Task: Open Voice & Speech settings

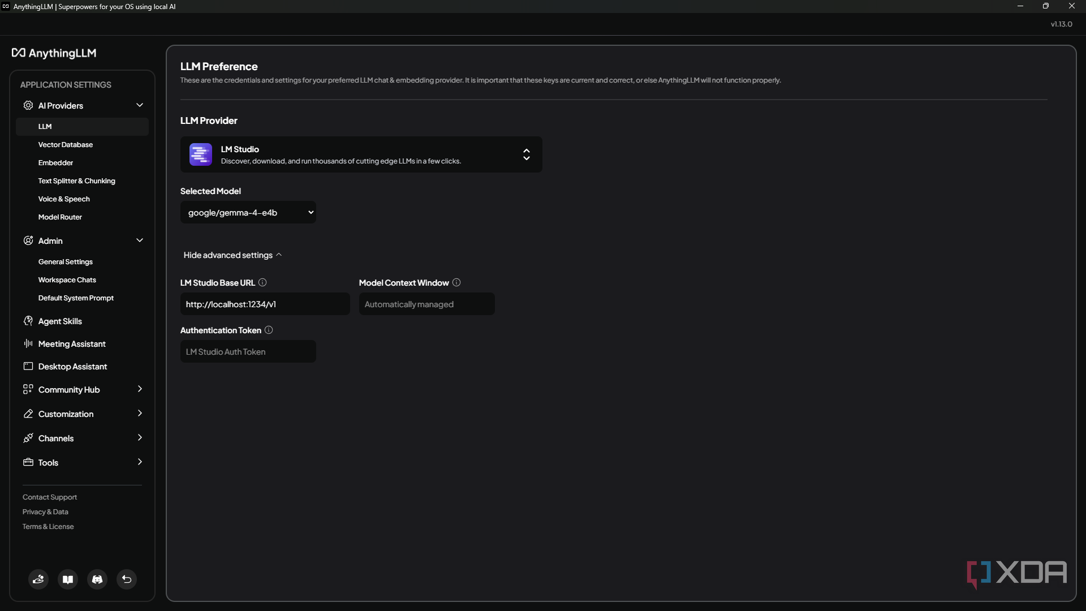Action: coord(64,199)
